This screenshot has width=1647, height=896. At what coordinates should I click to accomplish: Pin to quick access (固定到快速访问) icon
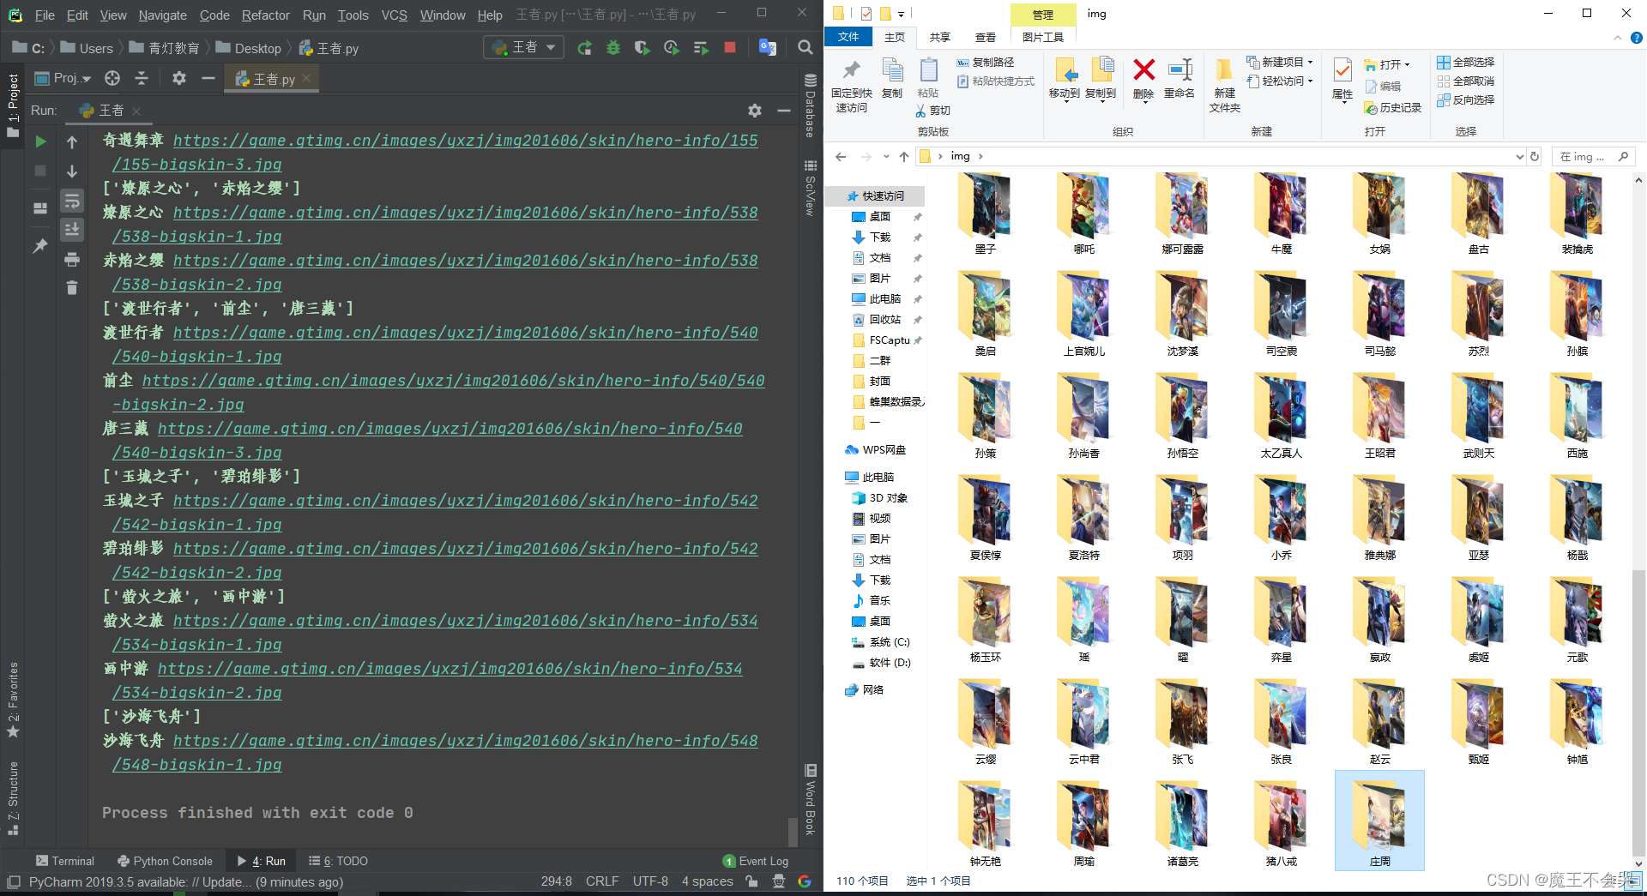pos(852,85)
